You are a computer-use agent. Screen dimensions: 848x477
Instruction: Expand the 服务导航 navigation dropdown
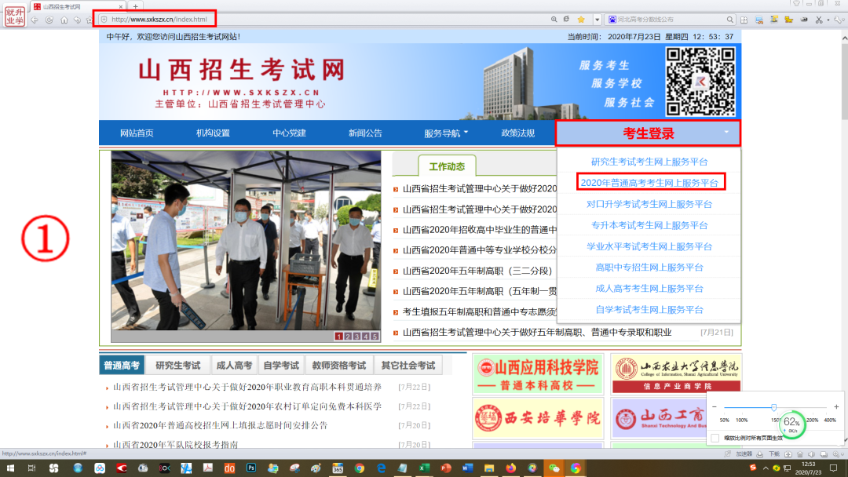[x=446, y=133]
